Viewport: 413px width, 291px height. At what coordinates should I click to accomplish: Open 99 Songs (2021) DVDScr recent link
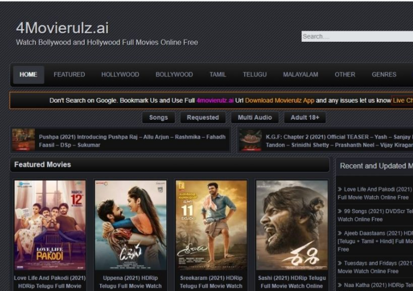pos(375,215)
